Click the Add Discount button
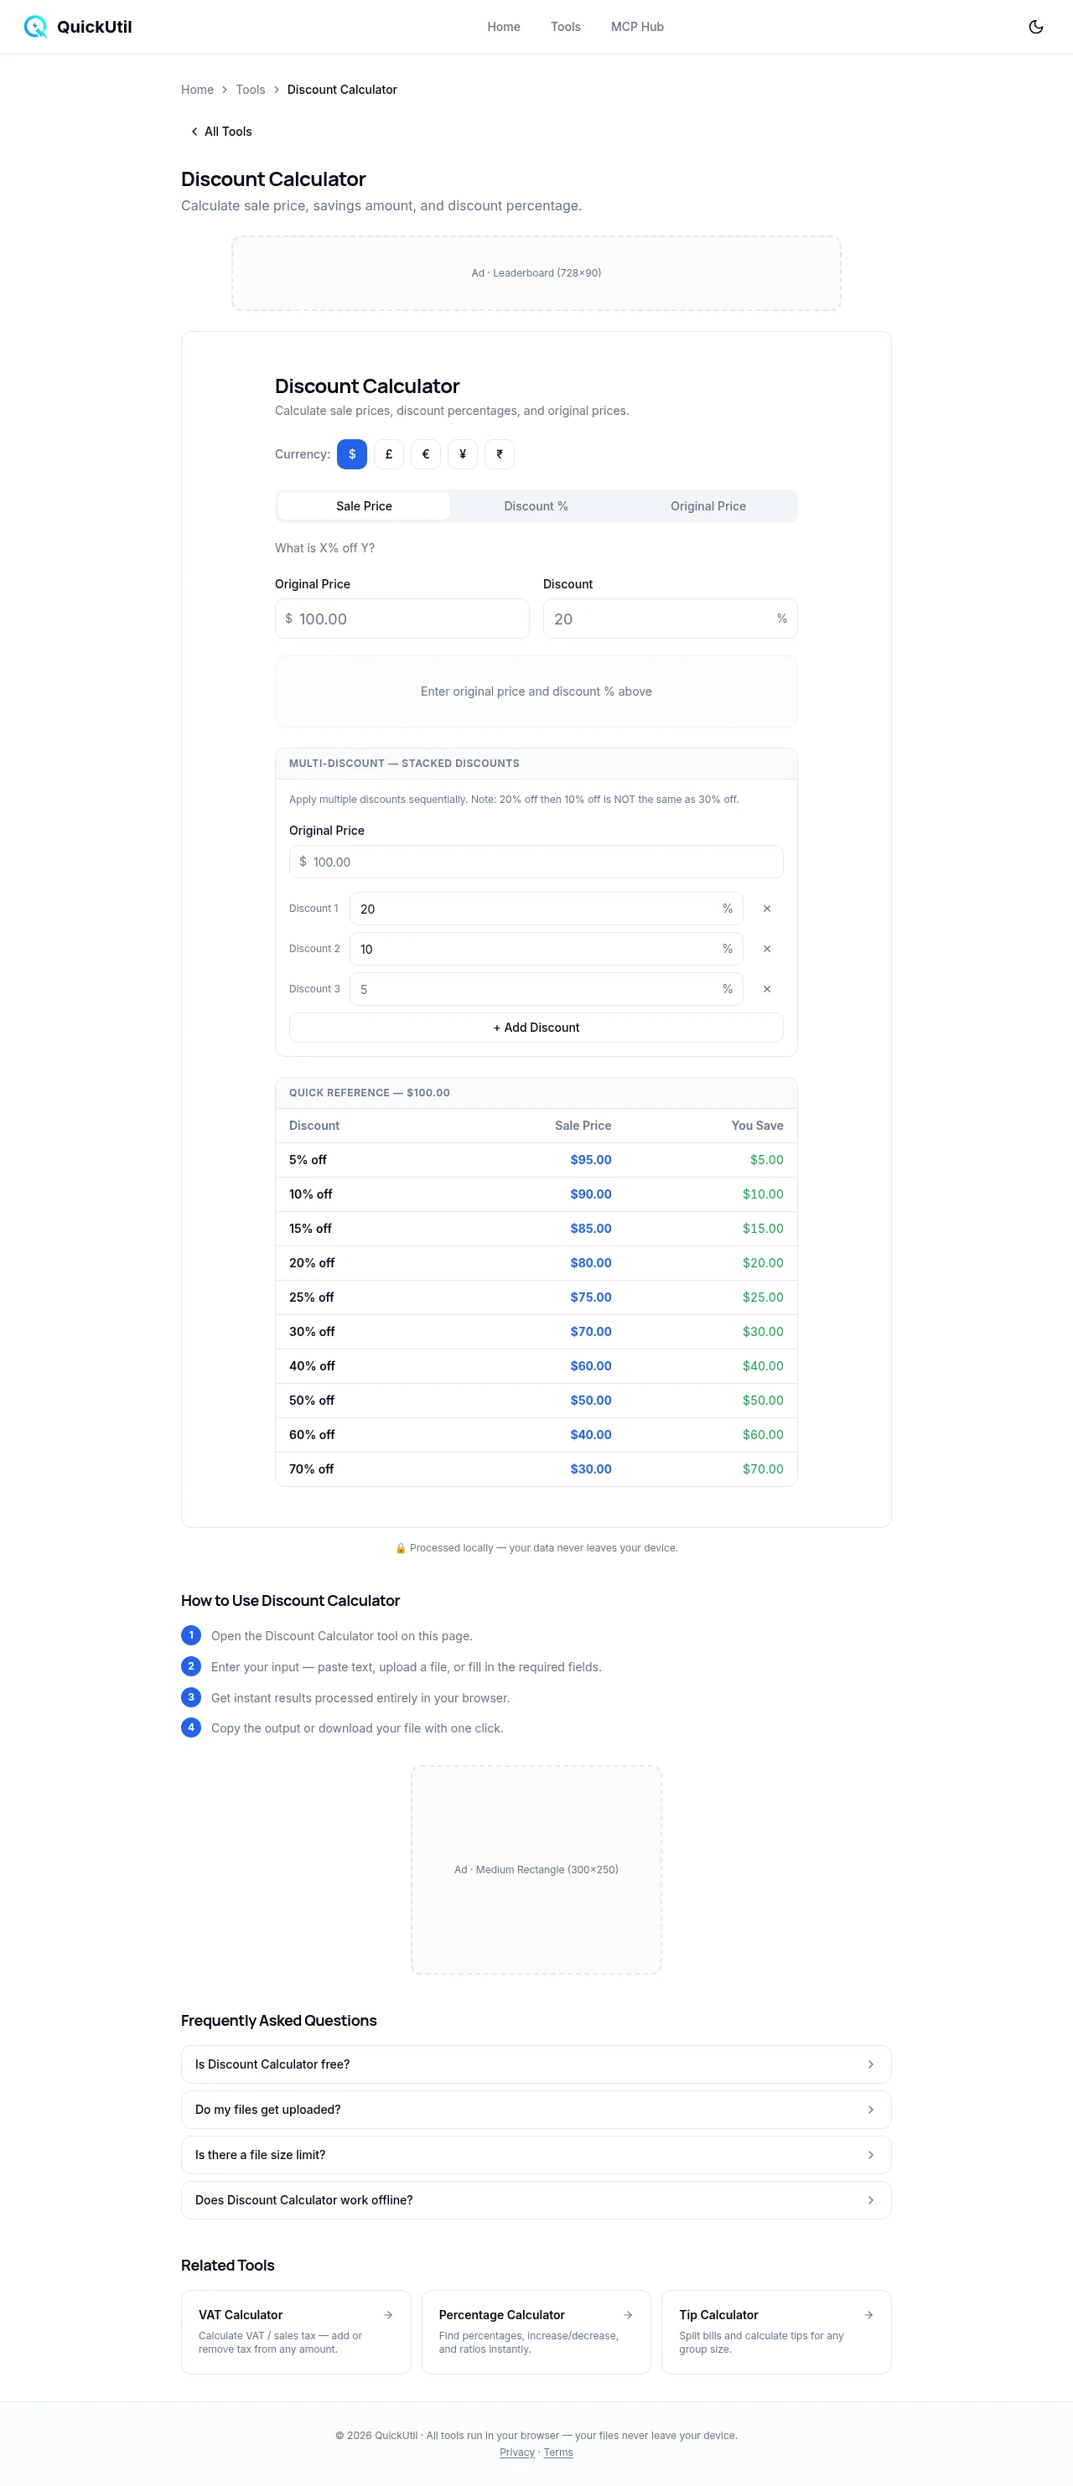Viewport: 1073px width, 2486px height. coord(536,1028)
